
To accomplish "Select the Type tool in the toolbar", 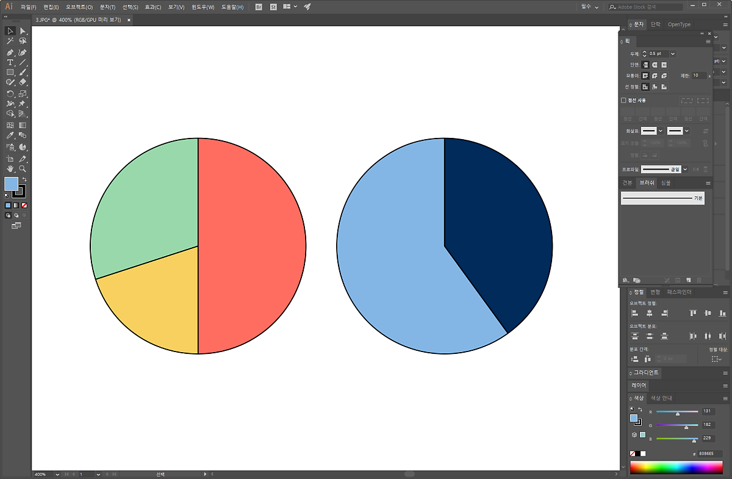I will pyautogui.click(x=10, y=62).
